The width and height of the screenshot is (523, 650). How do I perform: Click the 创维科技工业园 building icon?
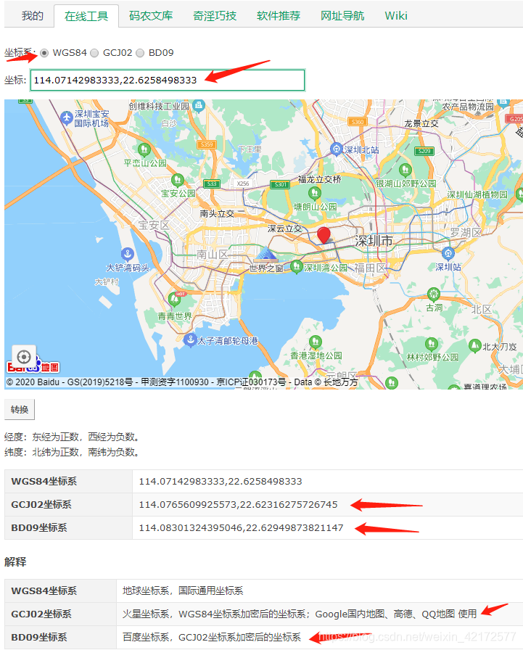pyautogui.click(x=199, y=106)
